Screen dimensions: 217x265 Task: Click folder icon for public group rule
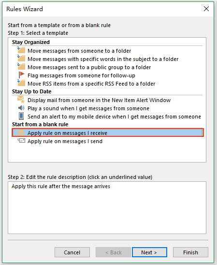21,67
